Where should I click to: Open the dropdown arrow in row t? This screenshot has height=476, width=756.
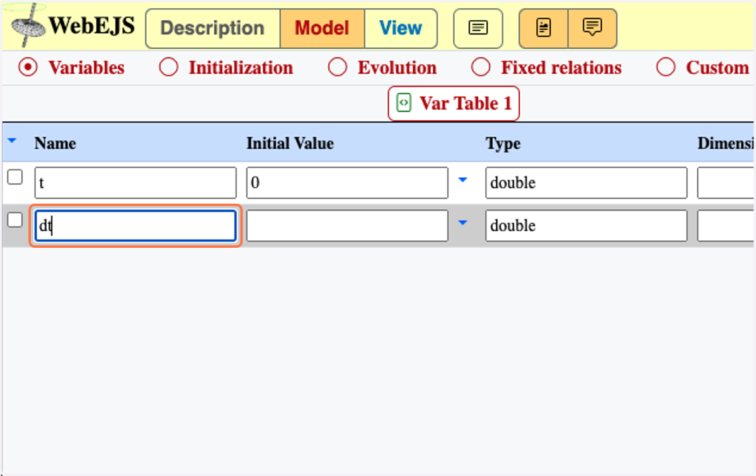tap(463, 180)
